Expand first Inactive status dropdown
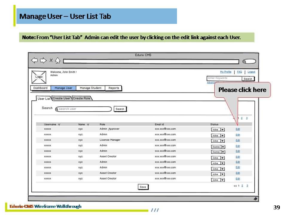Image resolution: width=287 pixels, height=215 pixels. pos(223,147)
